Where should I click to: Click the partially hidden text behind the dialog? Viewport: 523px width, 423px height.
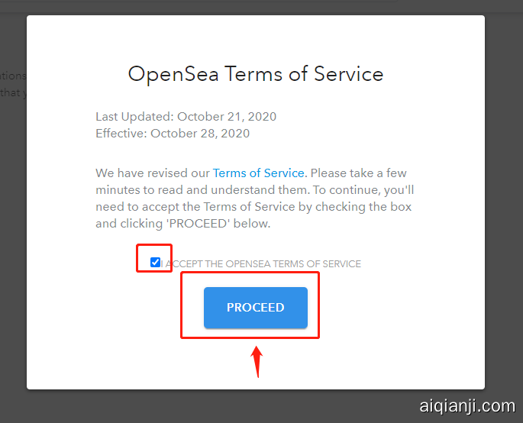coord(12,84)
